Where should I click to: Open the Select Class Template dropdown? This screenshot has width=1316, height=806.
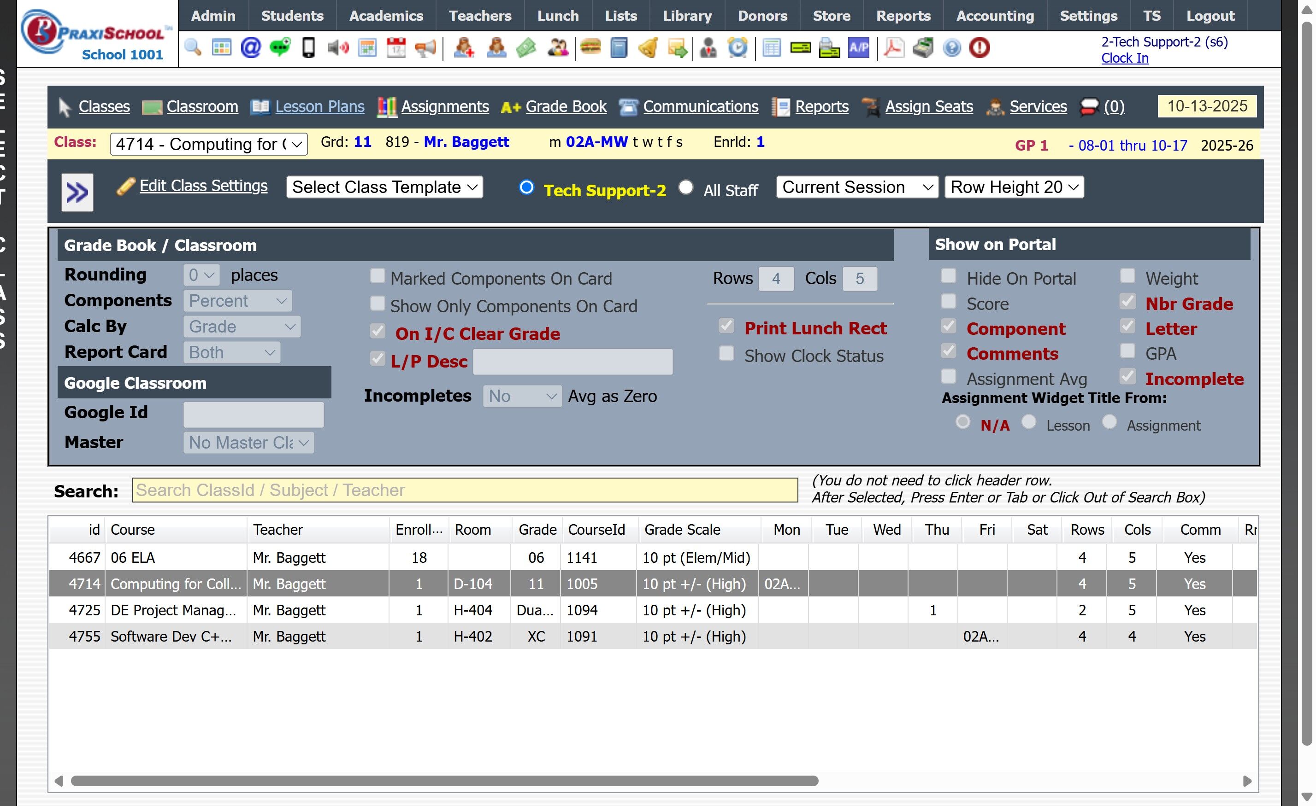coord(384,187)
